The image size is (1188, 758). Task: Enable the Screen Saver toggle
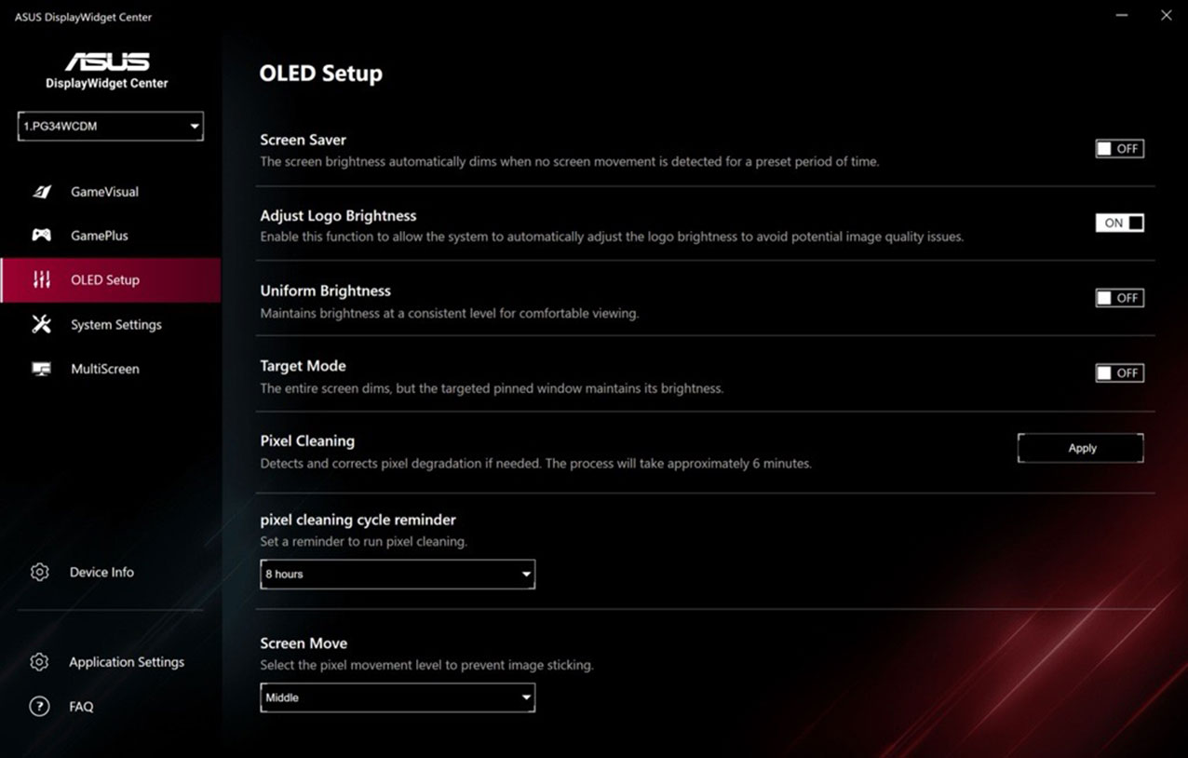tap(1119, 148)
